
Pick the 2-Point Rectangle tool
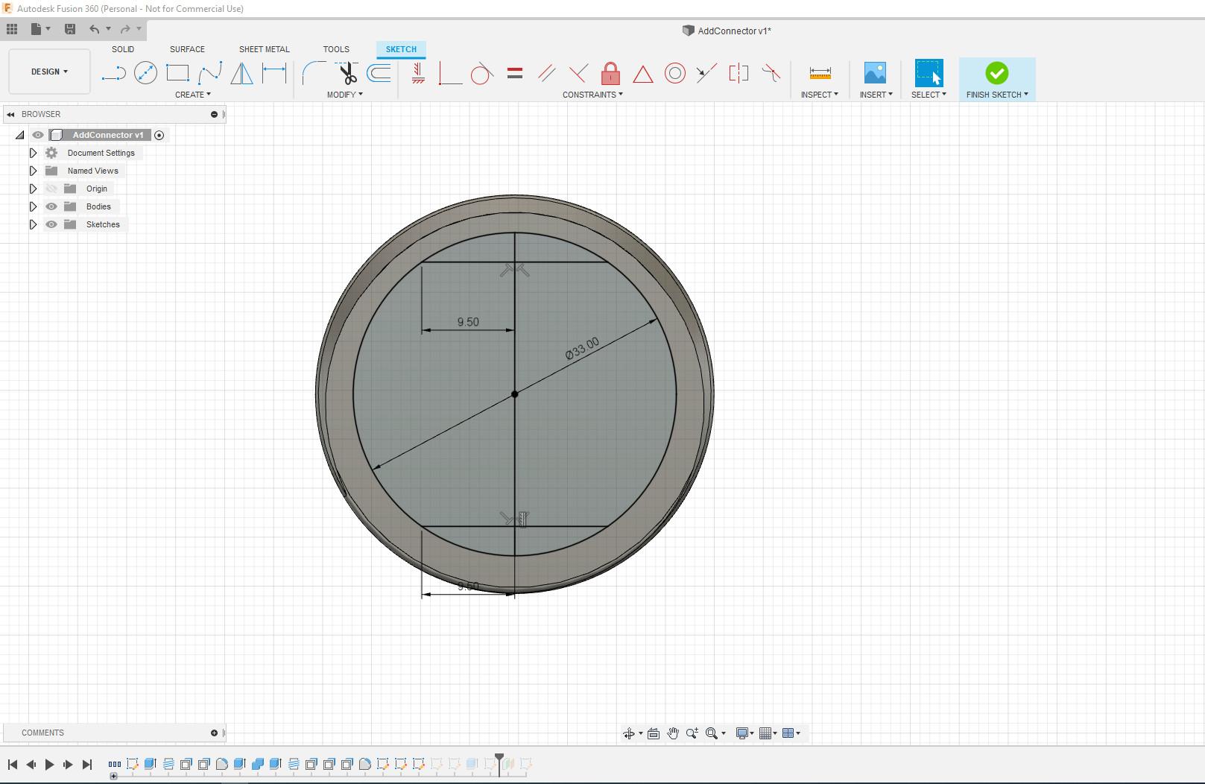(177, 73)
